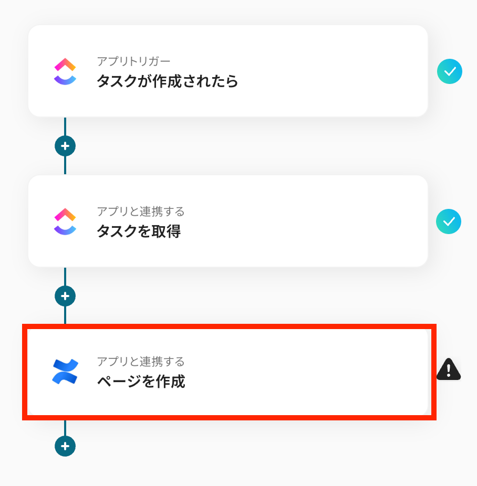Click the connector line under タスクを取得 card
The width and height of the screenshot is (477, 486).
(65, 277)
